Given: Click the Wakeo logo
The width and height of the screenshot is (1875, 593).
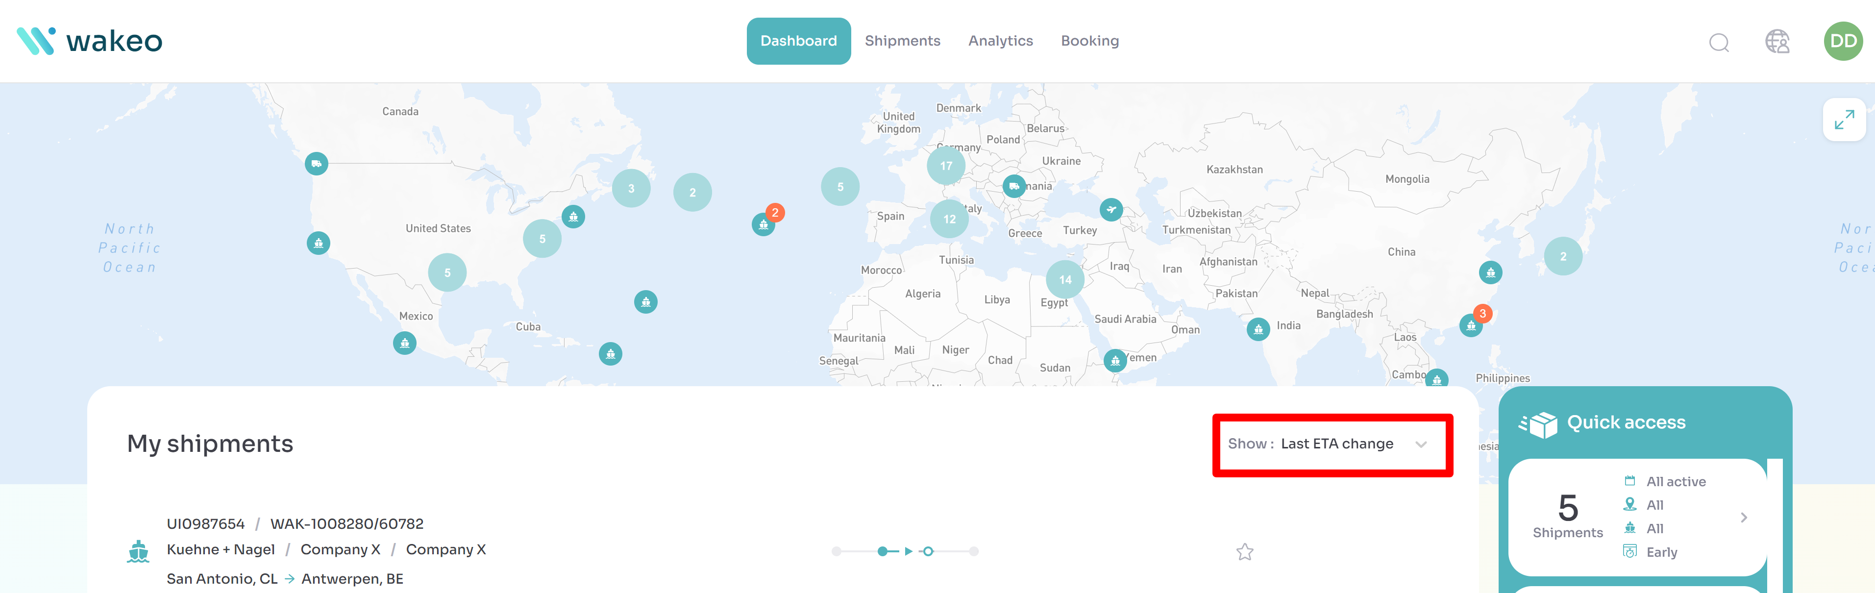Looking at the screenshot, I should [90, 42].
